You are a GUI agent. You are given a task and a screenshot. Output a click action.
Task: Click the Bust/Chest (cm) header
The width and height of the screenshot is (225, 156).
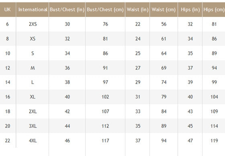click(105, 10)
